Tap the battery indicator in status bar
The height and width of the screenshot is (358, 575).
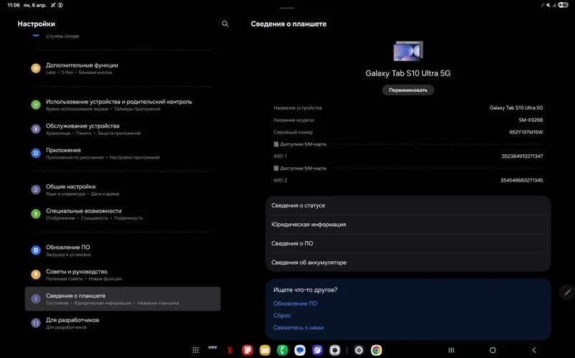point(563,5)
